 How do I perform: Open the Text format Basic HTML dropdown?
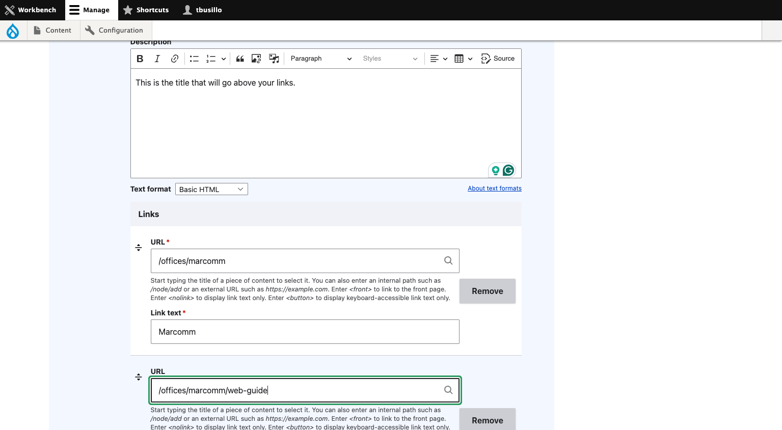[x=211, y=189]
